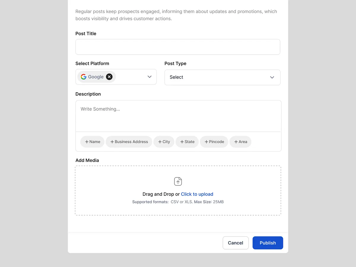
Task: Select the Post Title field label
Action: [86, 34]
